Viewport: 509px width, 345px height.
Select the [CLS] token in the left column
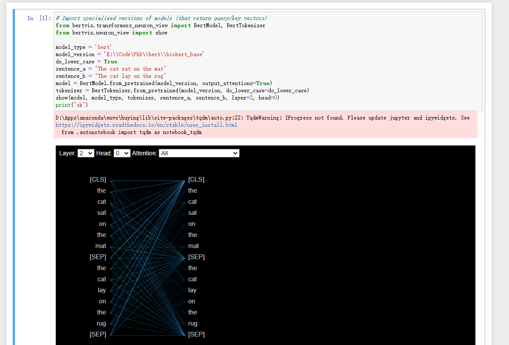(x=98, y=179)
